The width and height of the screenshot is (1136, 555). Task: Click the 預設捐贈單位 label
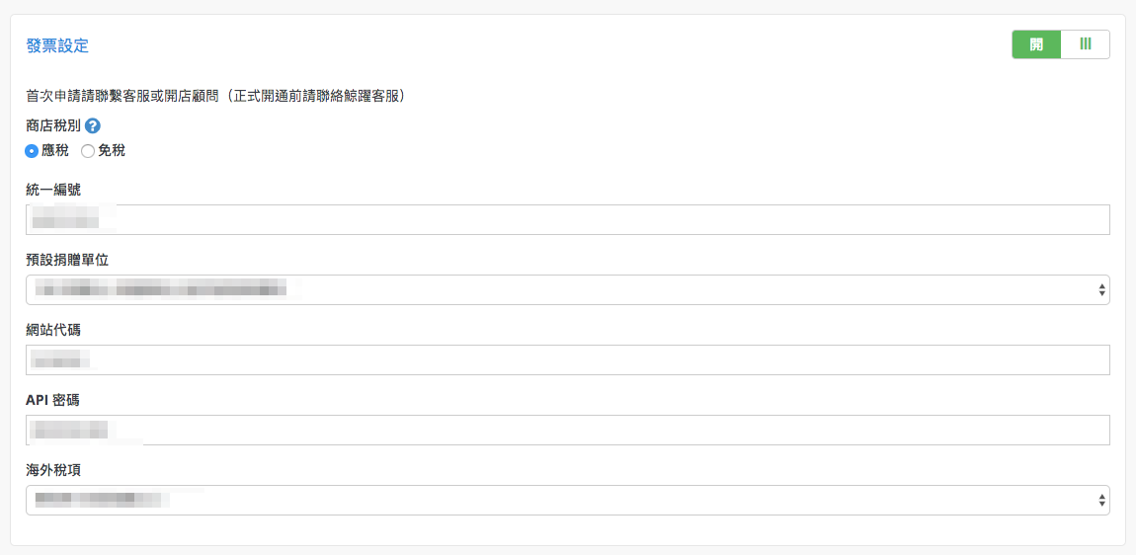[x=67, y=261]
